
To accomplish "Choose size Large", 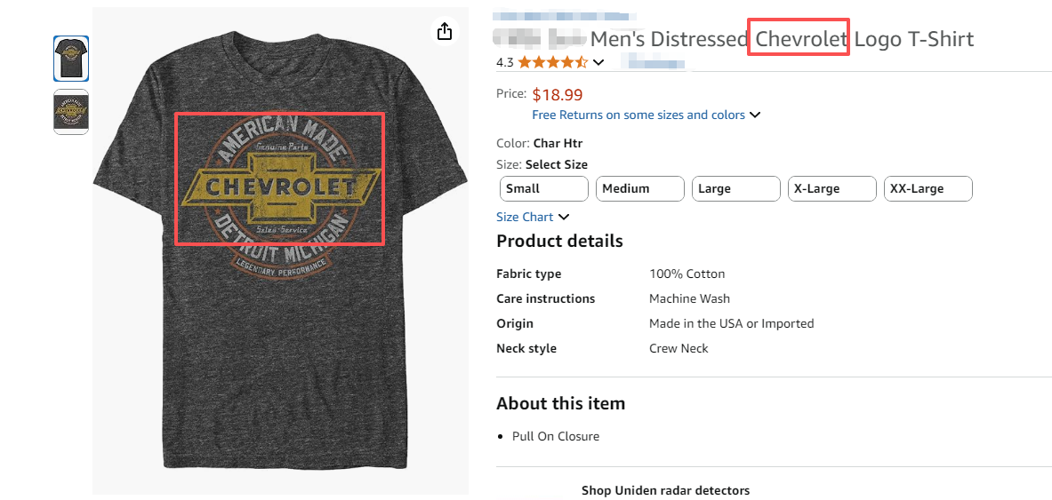I will tap(735, 188).
